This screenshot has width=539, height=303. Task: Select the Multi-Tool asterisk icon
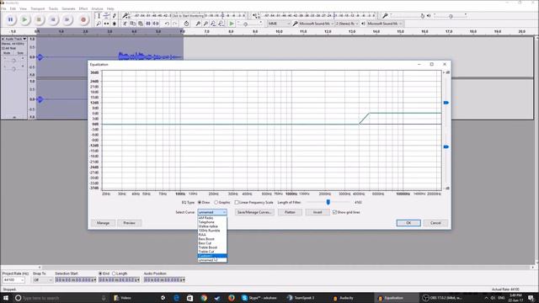(x=115, y=24)
